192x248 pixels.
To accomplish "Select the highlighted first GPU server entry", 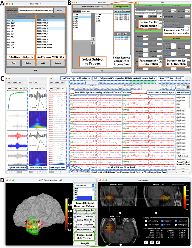I will pos(122,14).
